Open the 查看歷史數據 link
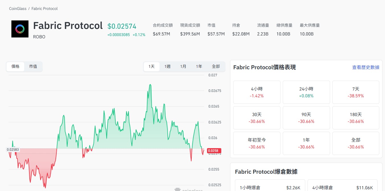Image resolution: width=385 pixels, height=191 pixels. 366,67
